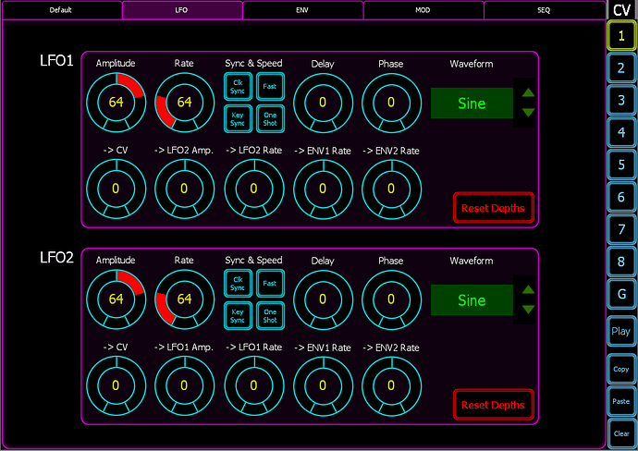Switch to the Default tab
This screenshot has width=638, height=451.
tap(61, 10)
